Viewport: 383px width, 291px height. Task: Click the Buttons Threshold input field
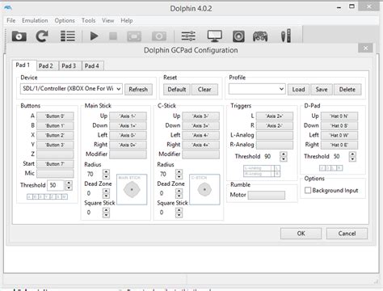(56, 185)
